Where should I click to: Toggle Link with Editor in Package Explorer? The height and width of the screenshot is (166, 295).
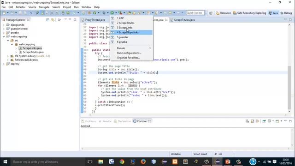(53, 20)
